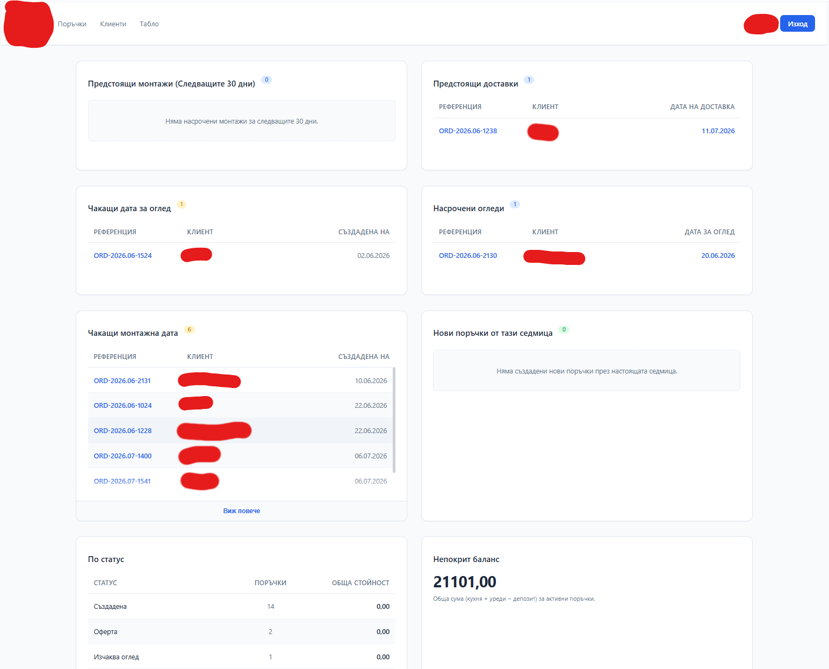Image resolution: width=829 pixels, height=669 pixels.
Task: Select the created date 02.06.2026
Action: (373, 256)
